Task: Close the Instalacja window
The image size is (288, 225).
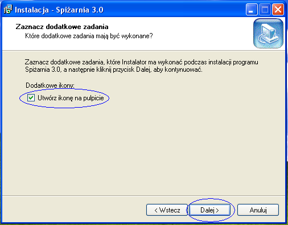Action: coord(278,10)
